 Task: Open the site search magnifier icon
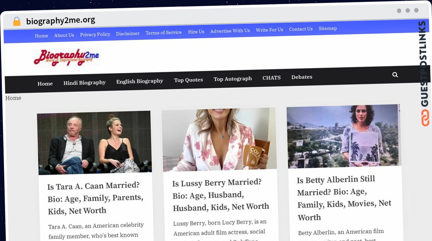pos(395,74)
